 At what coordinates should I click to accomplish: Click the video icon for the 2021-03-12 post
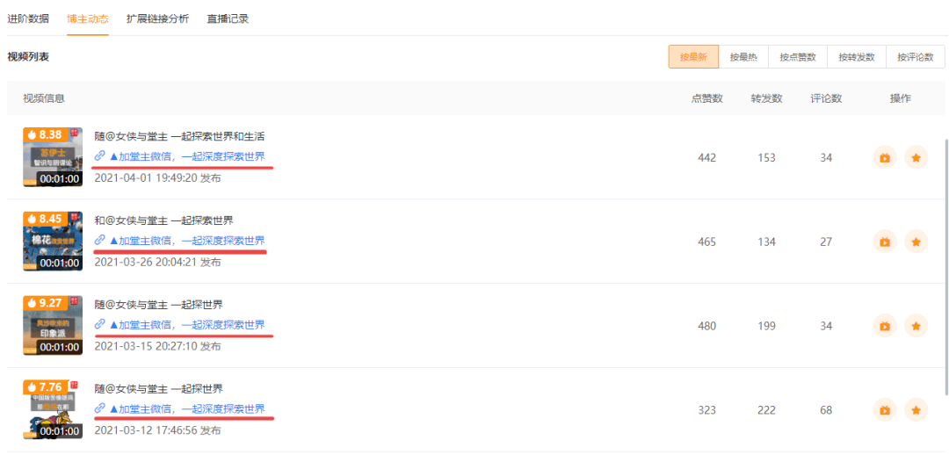(x=885, y=410)
